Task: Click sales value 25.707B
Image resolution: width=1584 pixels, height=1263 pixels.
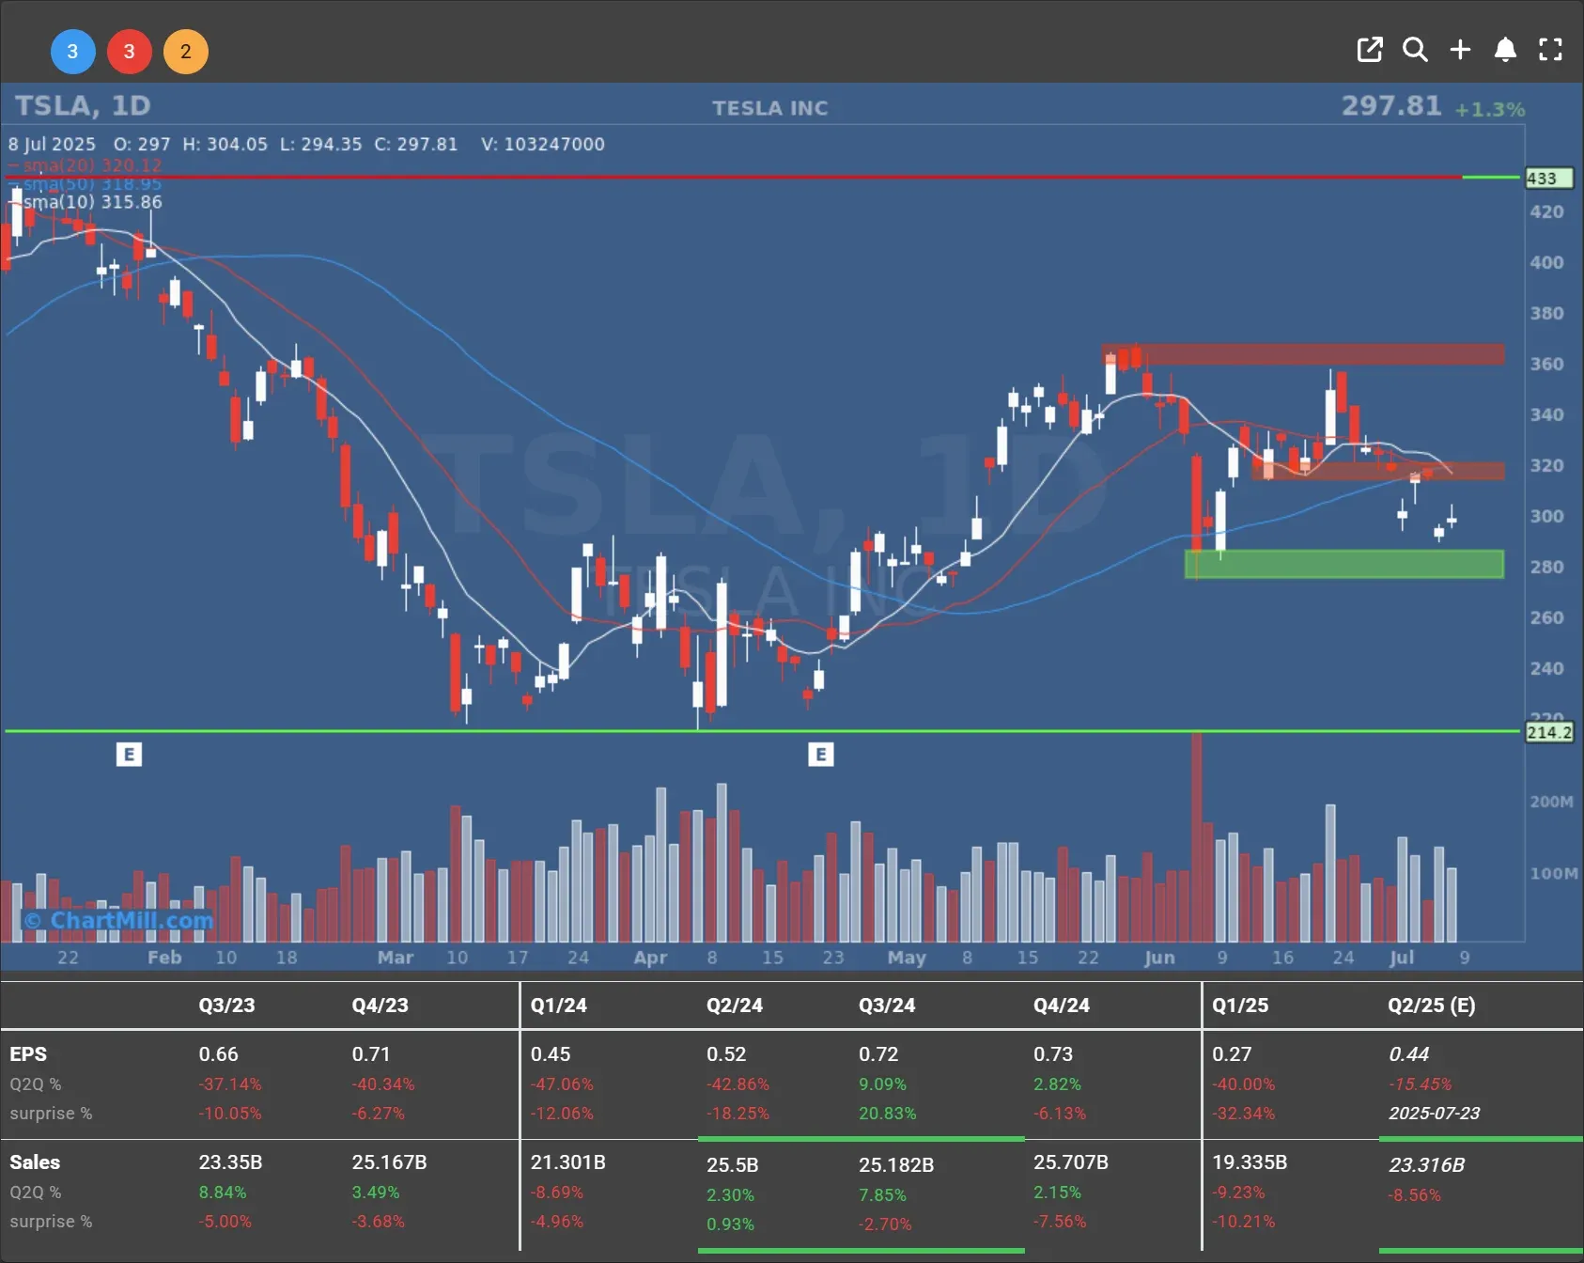Action: pos(1071,1162)
